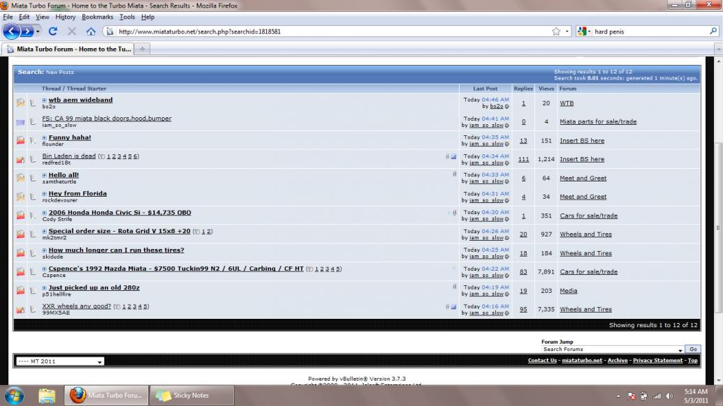Open Windows Explorer from the taskbar

click(47, 396)
